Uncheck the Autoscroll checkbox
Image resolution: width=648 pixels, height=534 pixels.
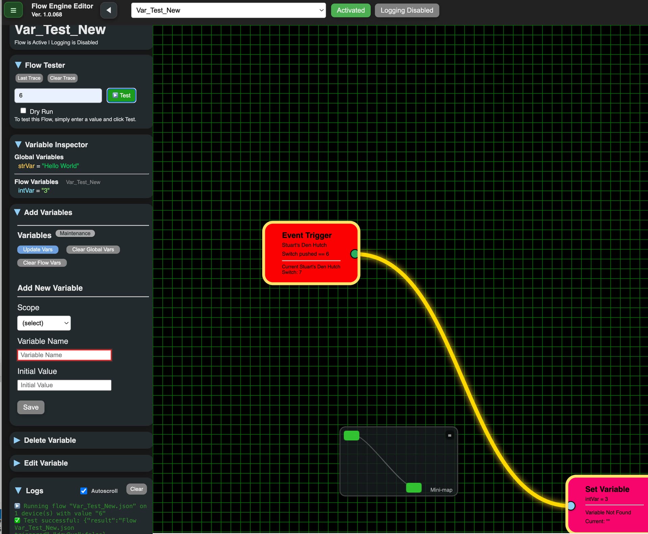(x=84, y=491)
